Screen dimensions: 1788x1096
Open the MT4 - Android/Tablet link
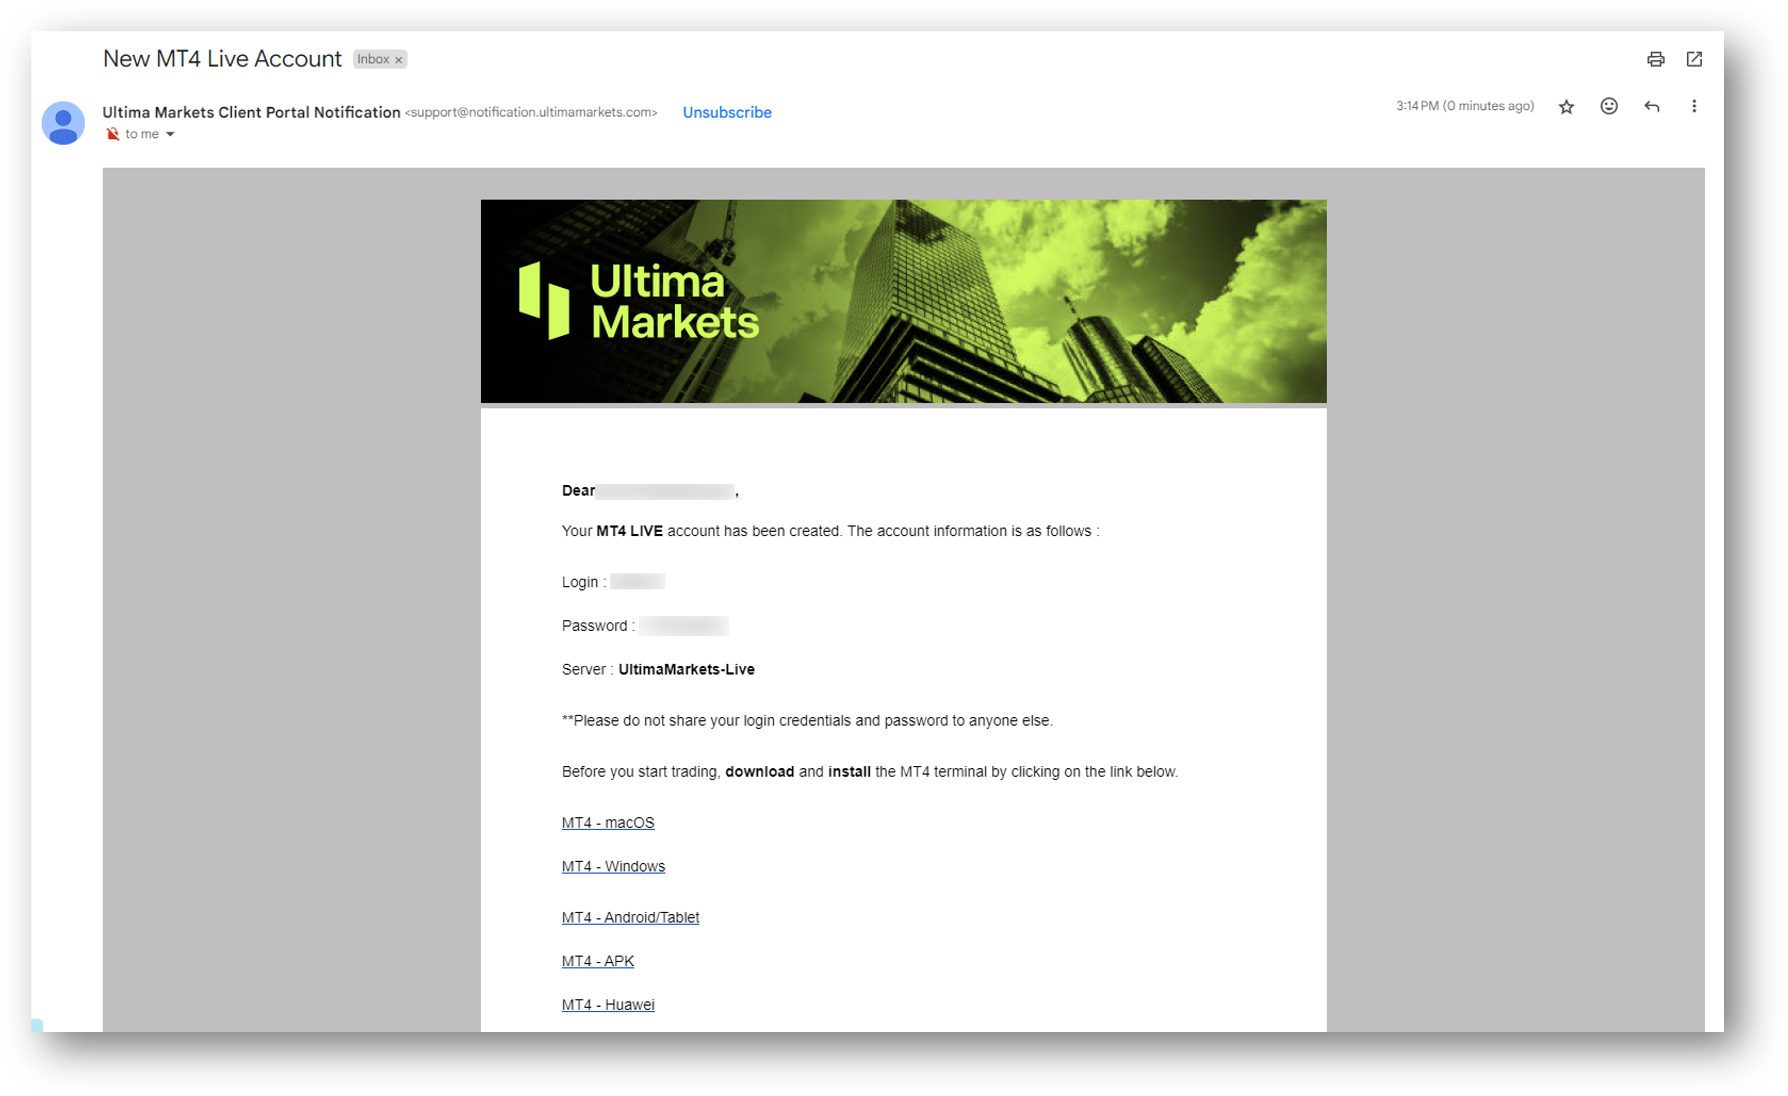pyautogui.click(x=630, y=917)
